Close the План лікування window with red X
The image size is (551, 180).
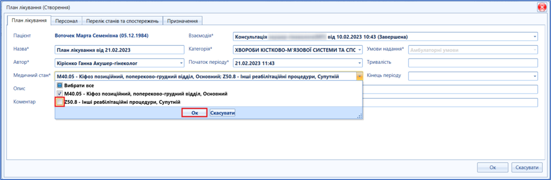coord(542,7)
